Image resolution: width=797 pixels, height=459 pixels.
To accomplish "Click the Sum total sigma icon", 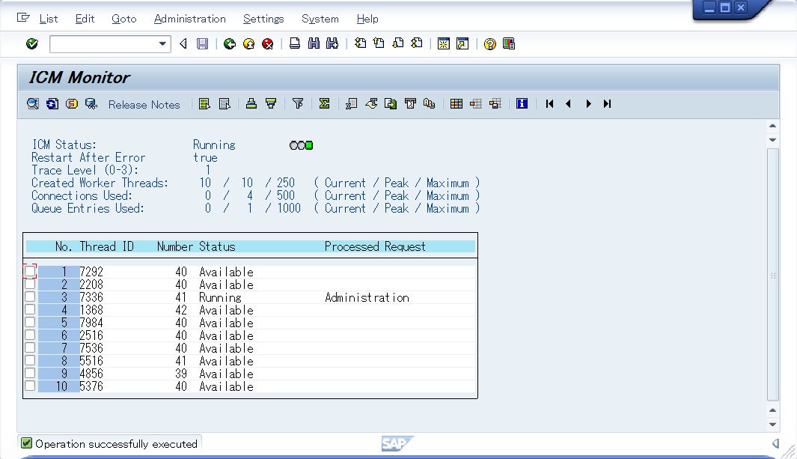I will (324, 104).
